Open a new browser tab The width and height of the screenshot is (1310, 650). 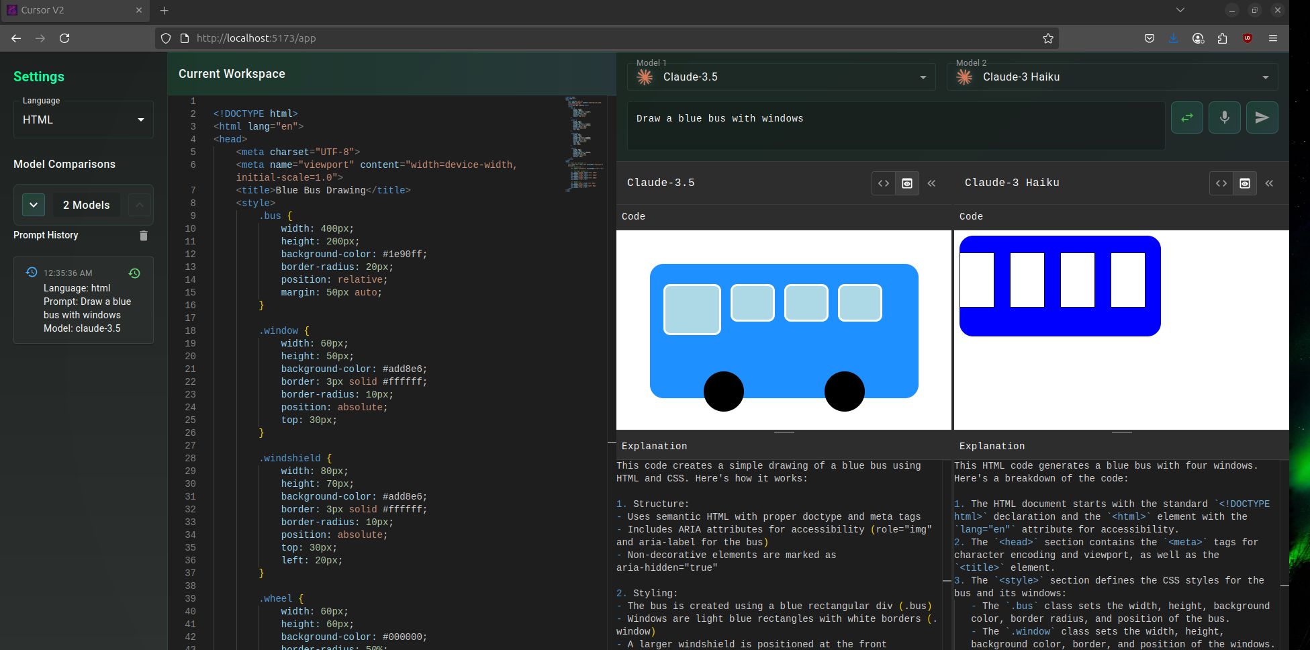(x=165, y=11)
